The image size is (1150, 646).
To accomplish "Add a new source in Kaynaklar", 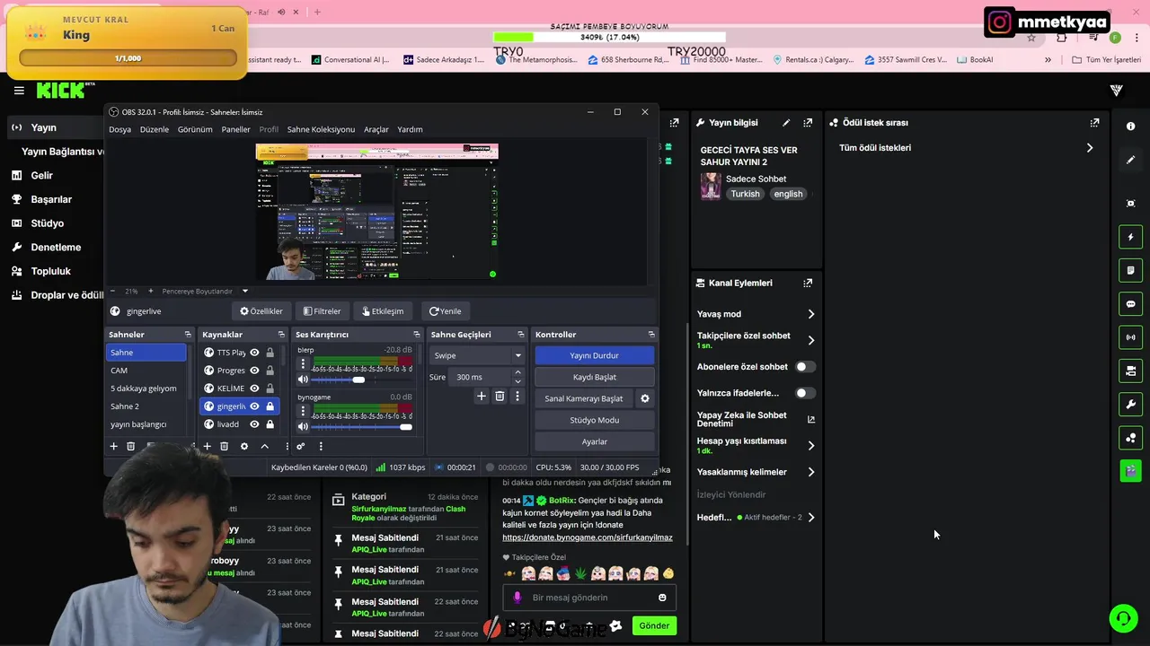I will click(x=207, y=446).
